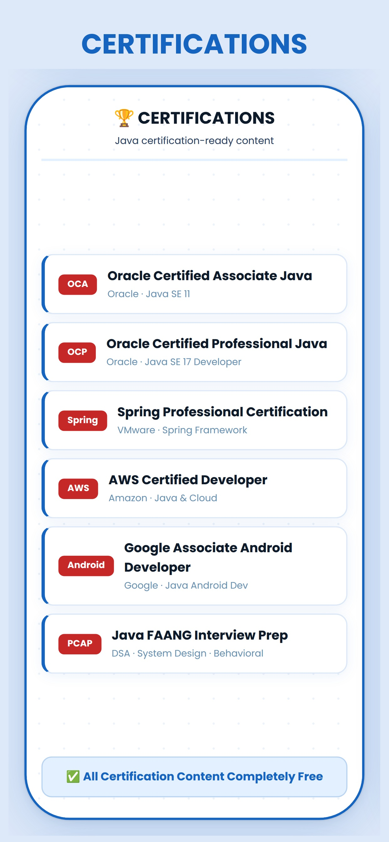Click the trophy icon beside CERTIFICATIONS heading

[x=124, y=118]
